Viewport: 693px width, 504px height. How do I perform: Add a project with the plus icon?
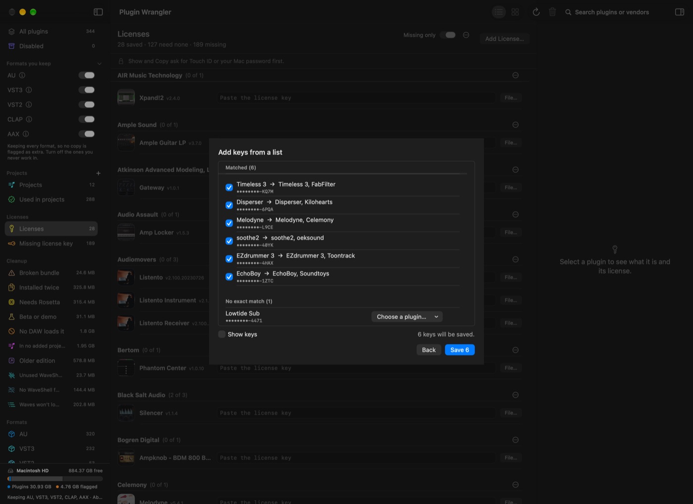pos(99,173)
